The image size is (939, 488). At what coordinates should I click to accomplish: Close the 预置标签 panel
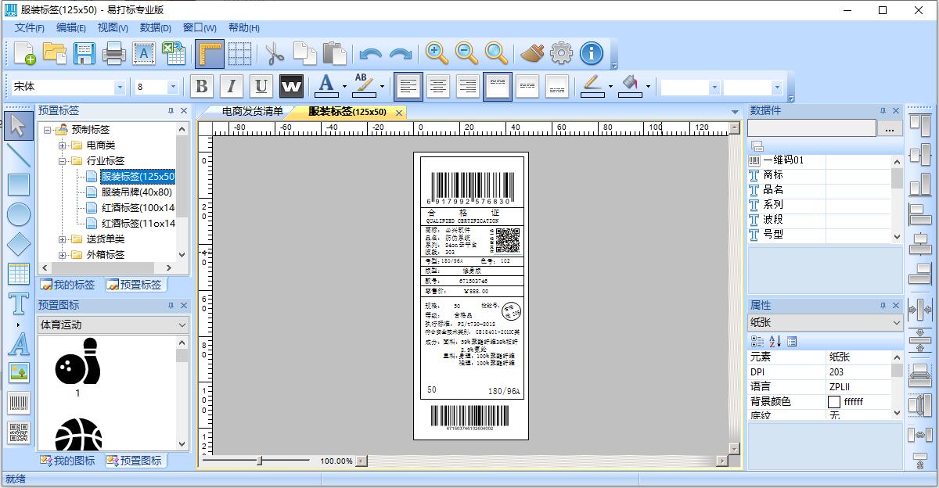(184, 111)
